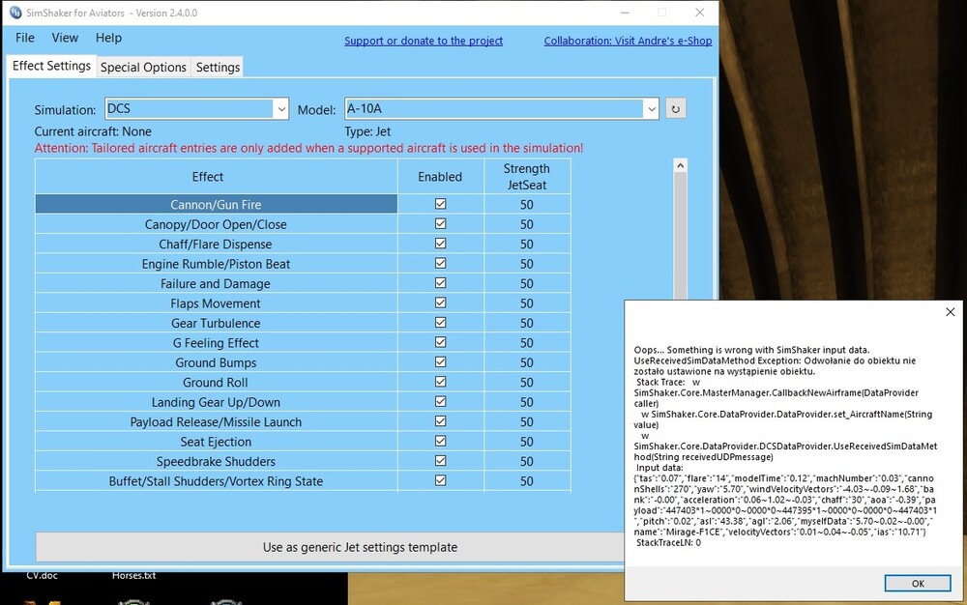The width and height of the screenshot is (967, 605).
Task: Switch to the Special Options tab
Action: [143, 67]
